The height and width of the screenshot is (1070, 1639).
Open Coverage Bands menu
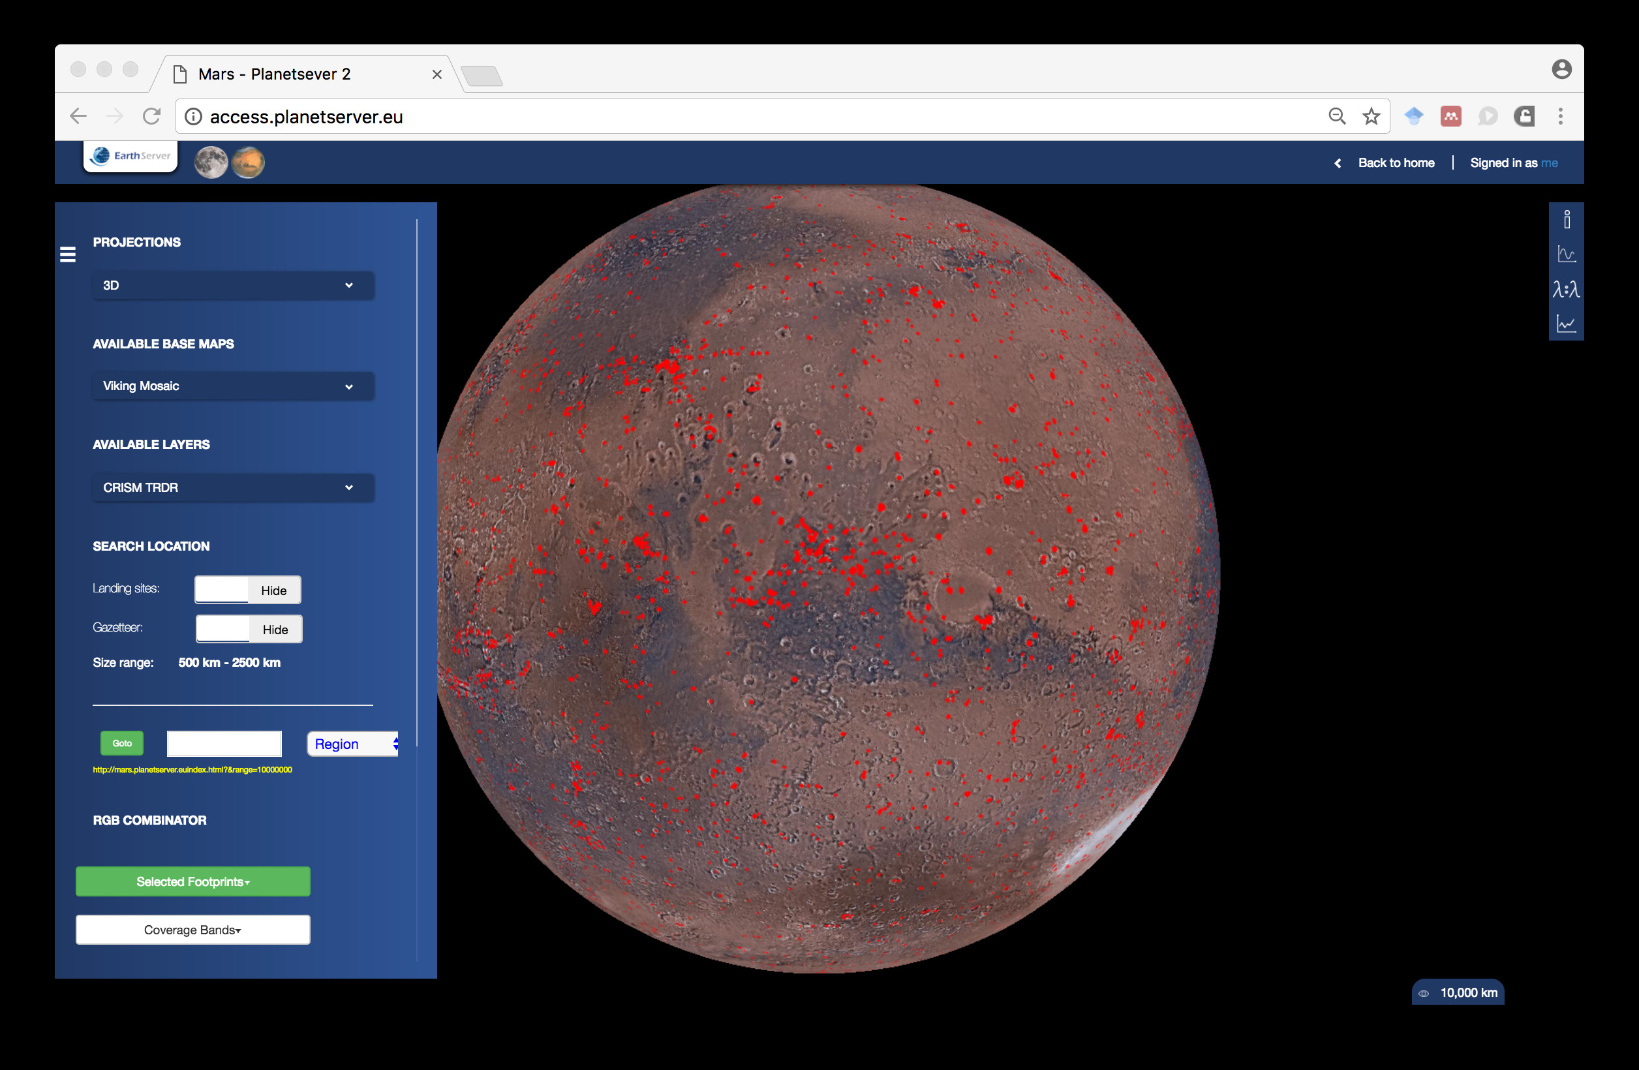click(193, 930)
